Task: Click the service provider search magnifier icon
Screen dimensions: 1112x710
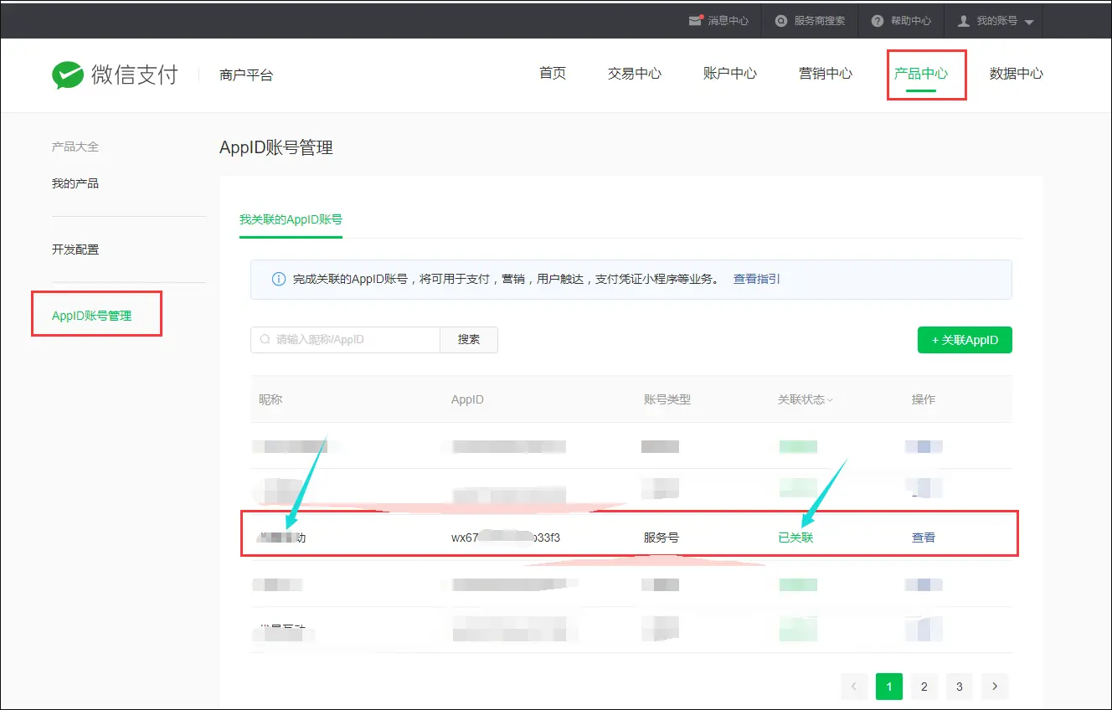Action: pos(781,20)
